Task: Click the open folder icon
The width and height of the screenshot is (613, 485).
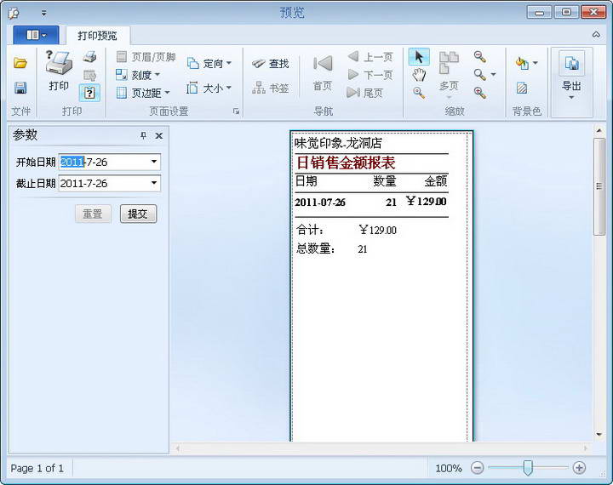Action: pos(20,63)
